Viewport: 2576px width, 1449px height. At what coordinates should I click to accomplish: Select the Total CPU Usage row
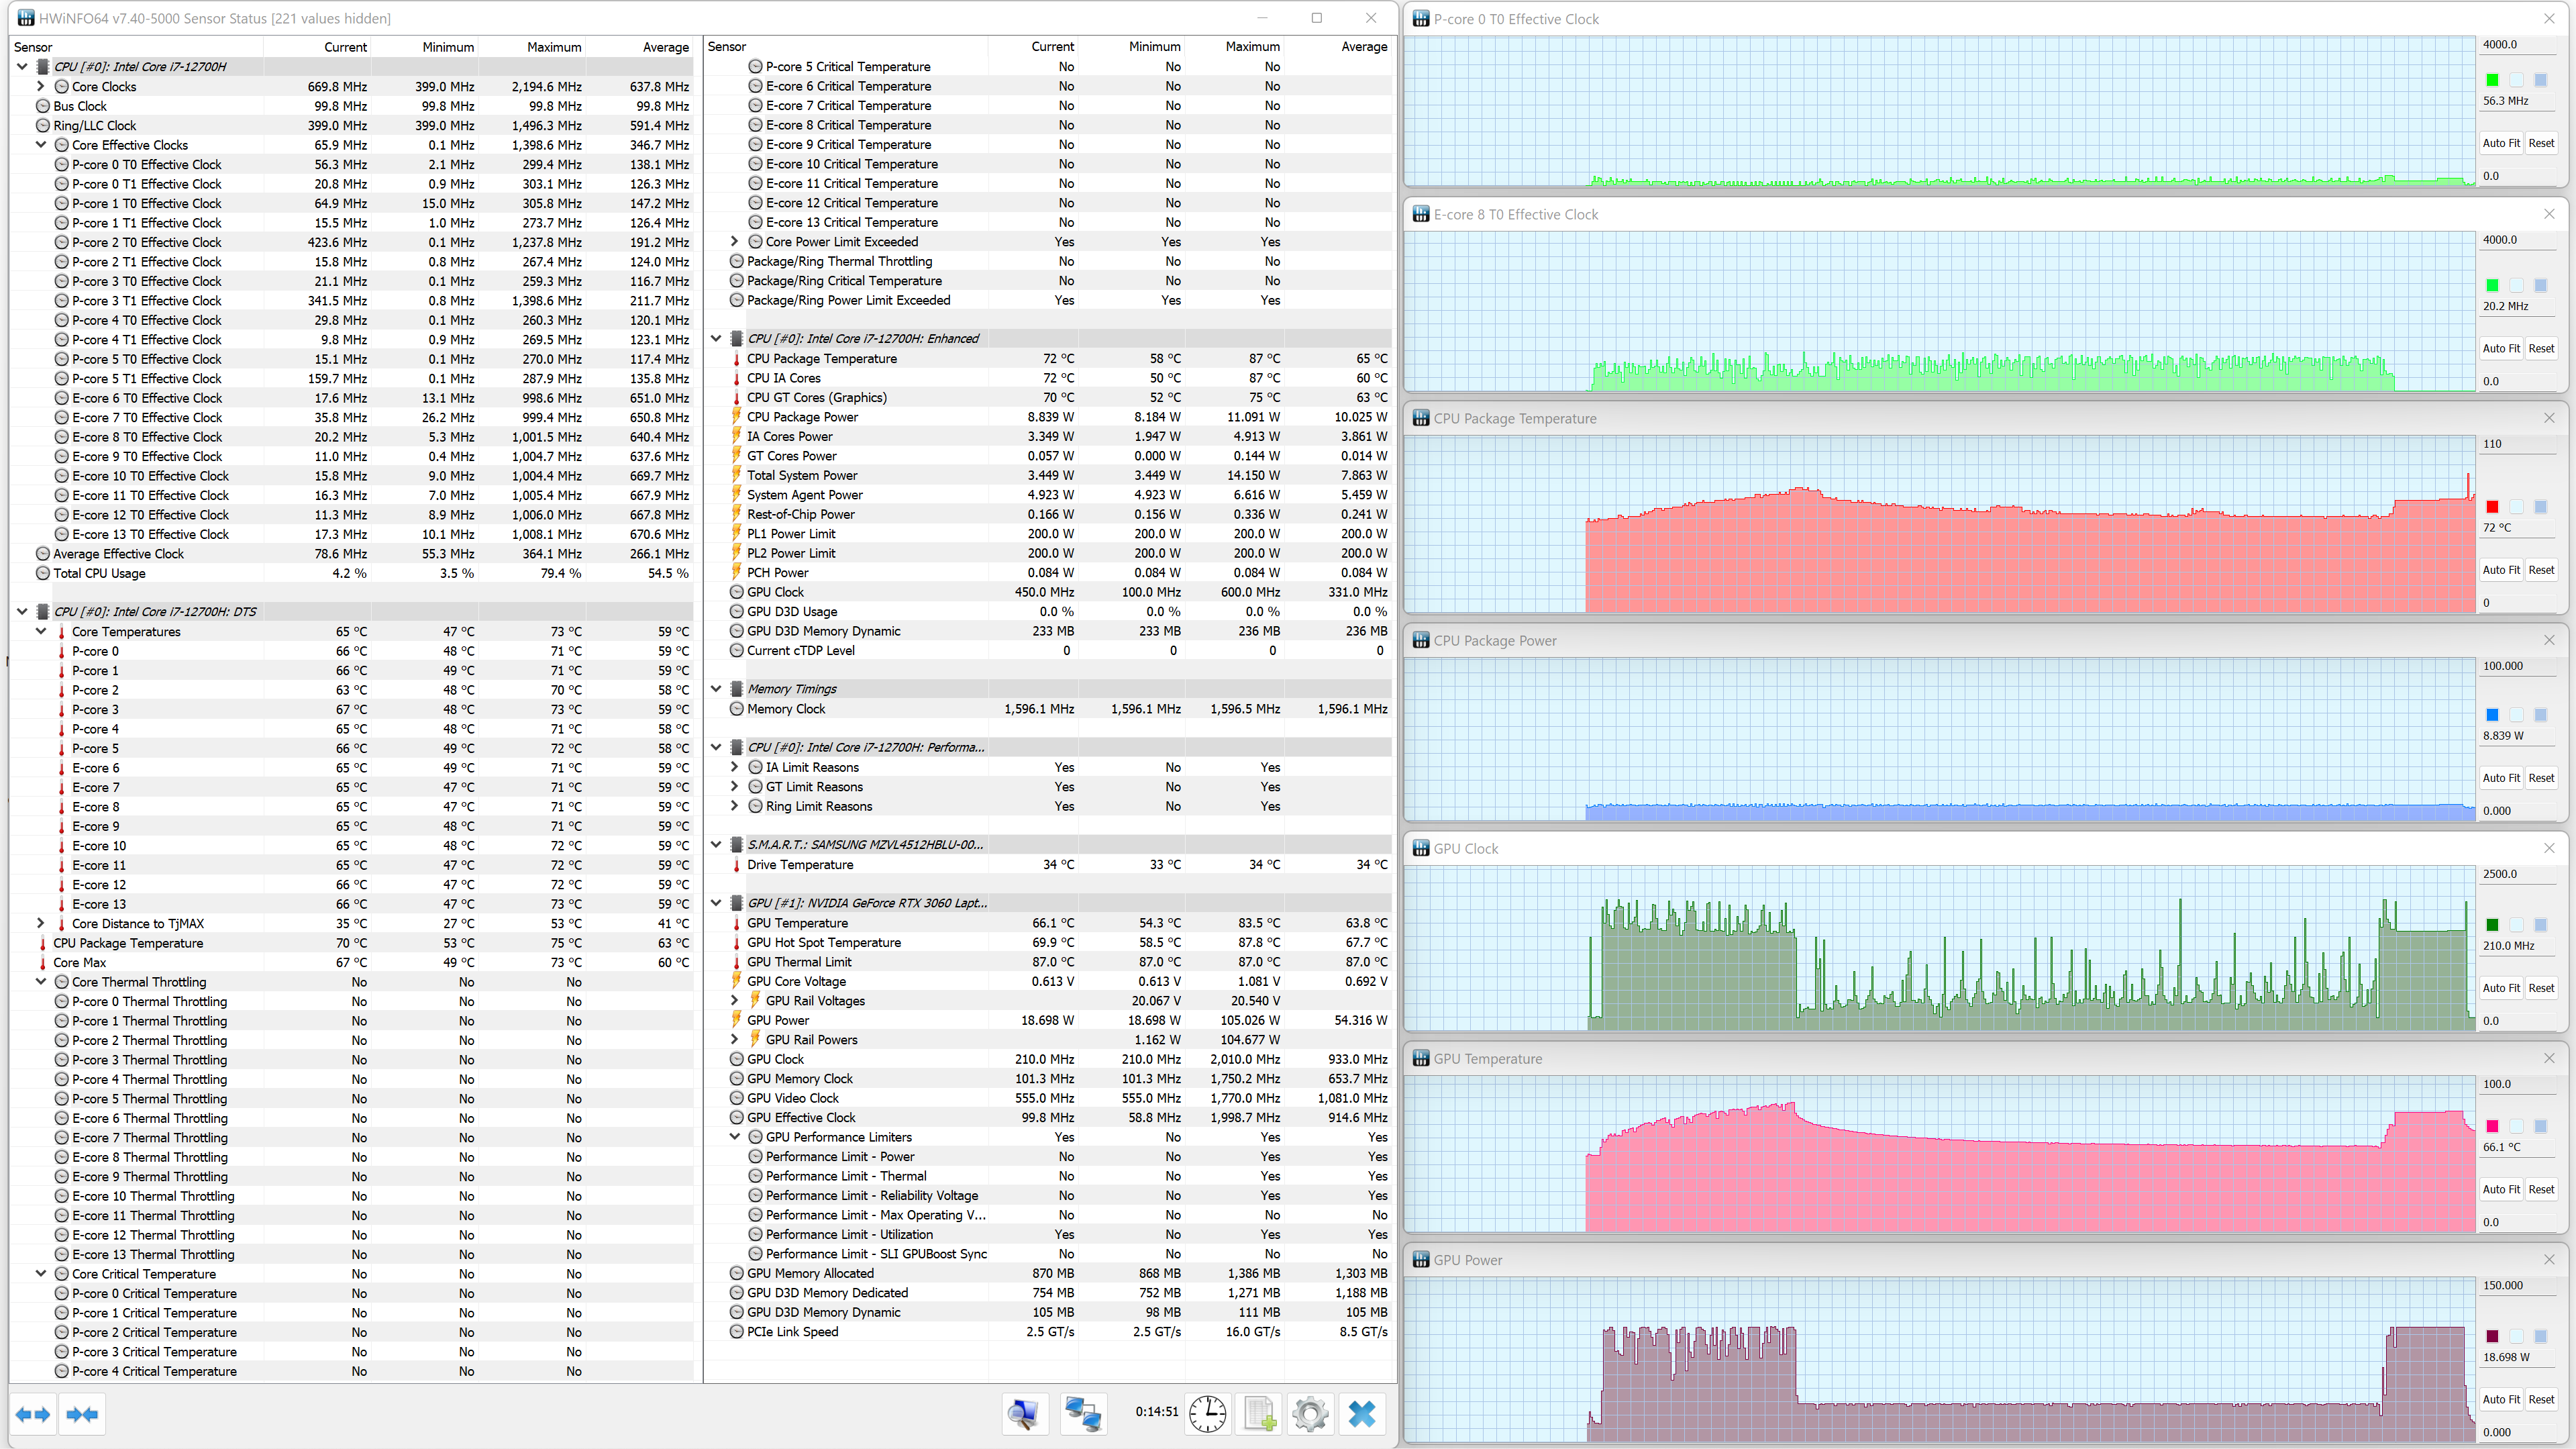[100, 573]
